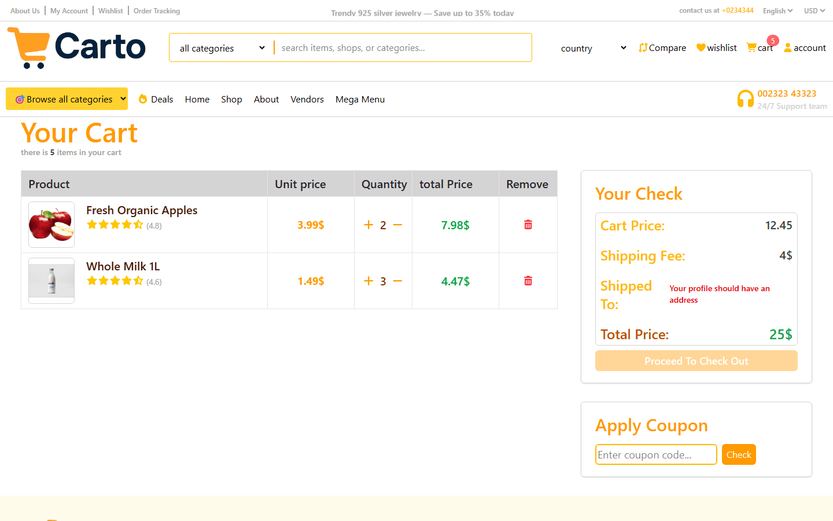
Task: Open the cart icon in header
Action: tap(760, 47)
